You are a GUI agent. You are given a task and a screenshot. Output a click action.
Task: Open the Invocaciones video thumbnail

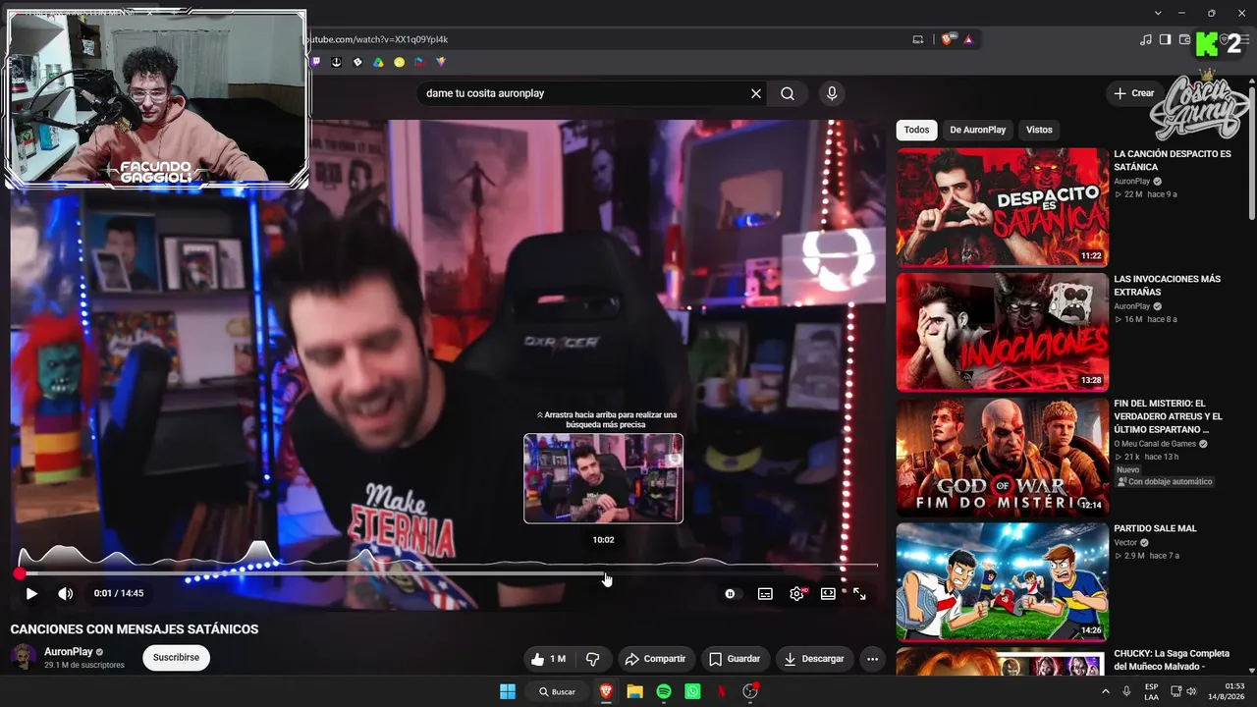pyautogui.click(x=1002, y=332)
